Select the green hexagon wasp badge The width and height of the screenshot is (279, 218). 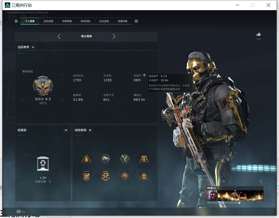pyautogui.click(x=125, y=159)
